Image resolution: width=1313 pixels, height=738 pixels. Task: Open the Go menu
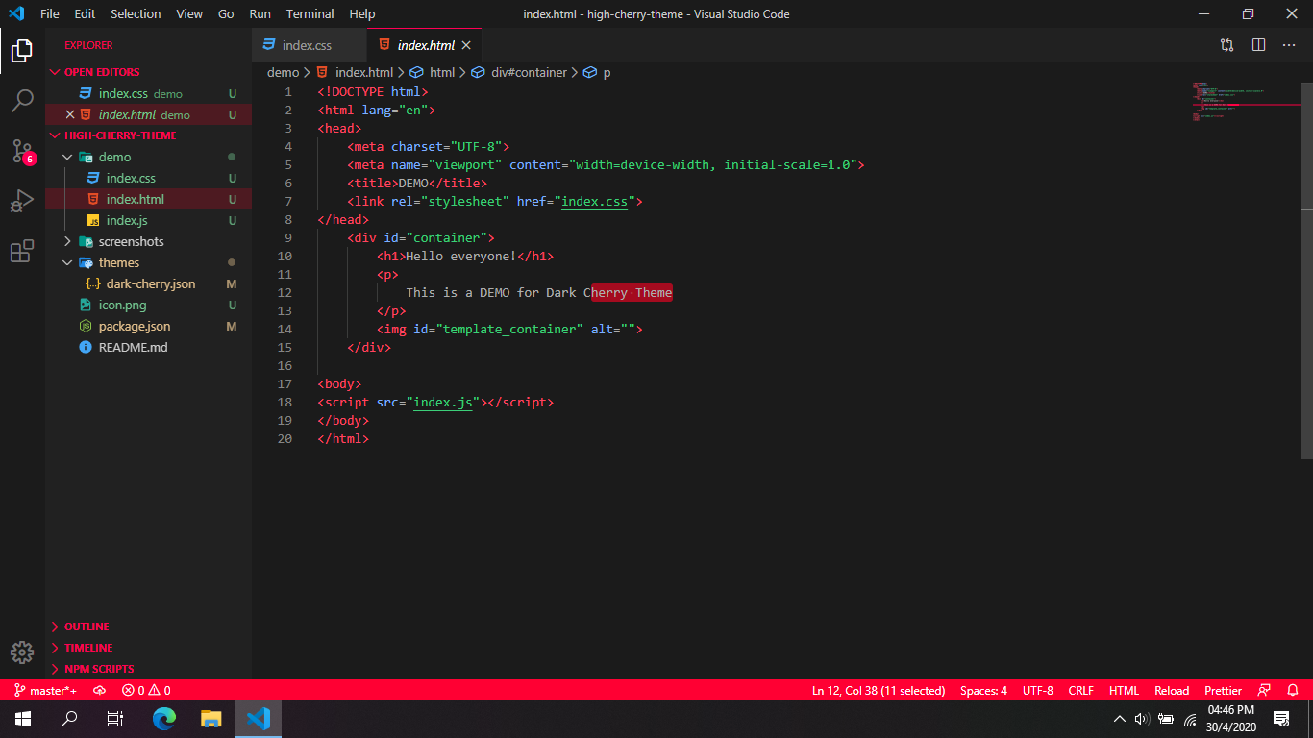(x=226, y=13)
